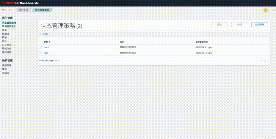Go to the next page arrow

click(268, 60)
